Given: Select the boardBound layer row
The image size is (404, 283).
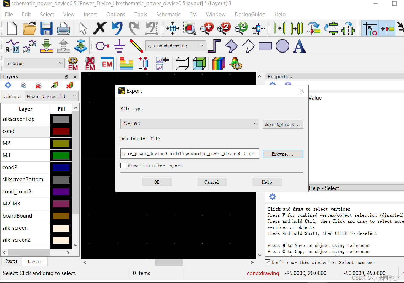Looking at the screenshot, I should click(25, 216).
